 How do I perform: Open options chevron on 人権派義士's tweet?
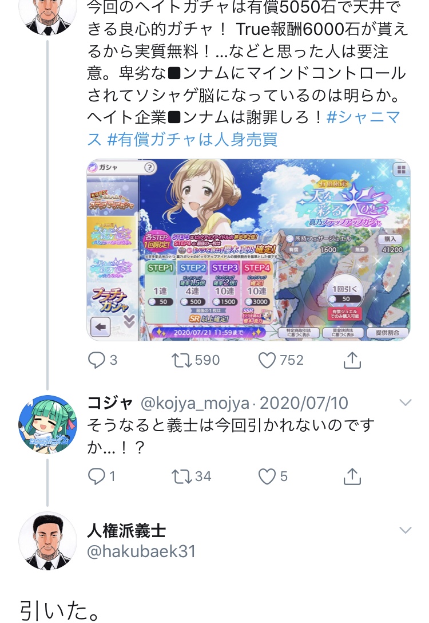click(405, 530)
